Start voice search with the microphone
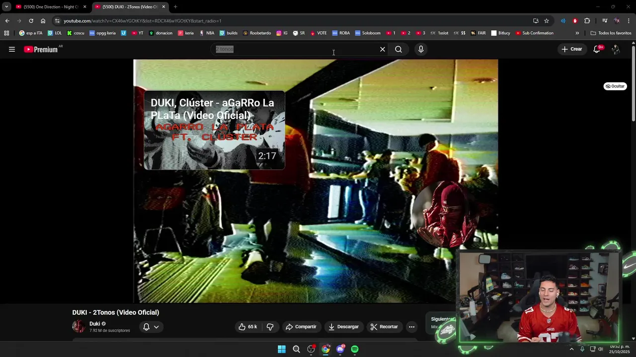The image size is (636, 357). click(421, 49)
